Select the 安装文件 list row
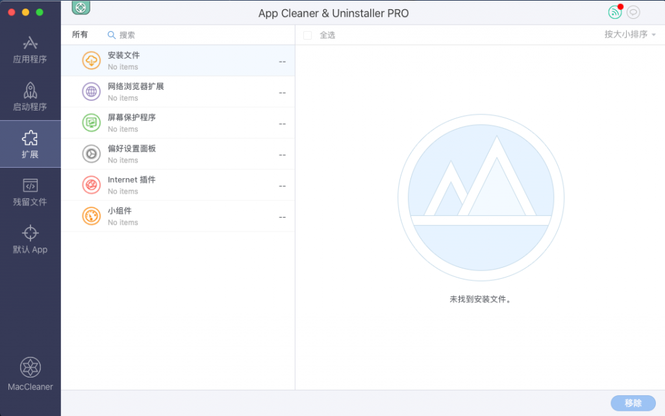 point(178,60)
